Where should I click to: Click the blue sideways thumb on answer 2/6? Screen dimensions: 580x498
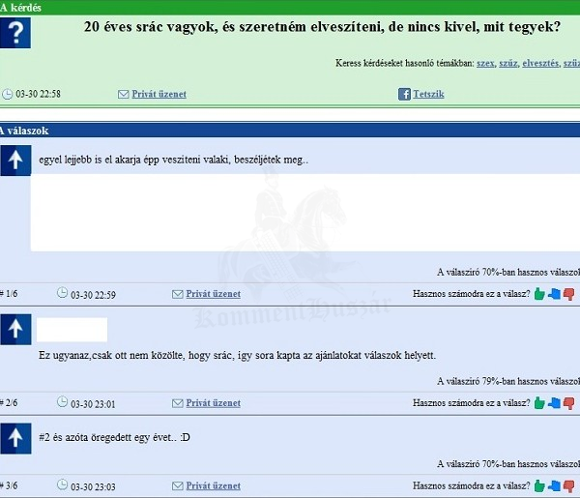[554, 403]
